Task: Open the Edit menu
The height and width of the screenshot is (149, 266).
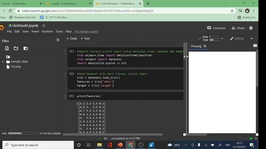Action: (17, 31)
